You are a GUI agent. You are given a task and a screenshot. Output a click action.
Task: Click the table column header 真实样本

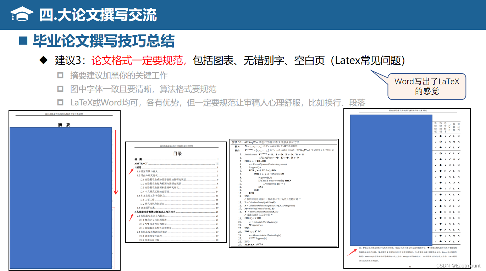tap(445, 127)
